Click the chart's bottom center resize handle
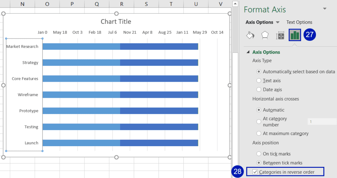 (x=117, y=157)
